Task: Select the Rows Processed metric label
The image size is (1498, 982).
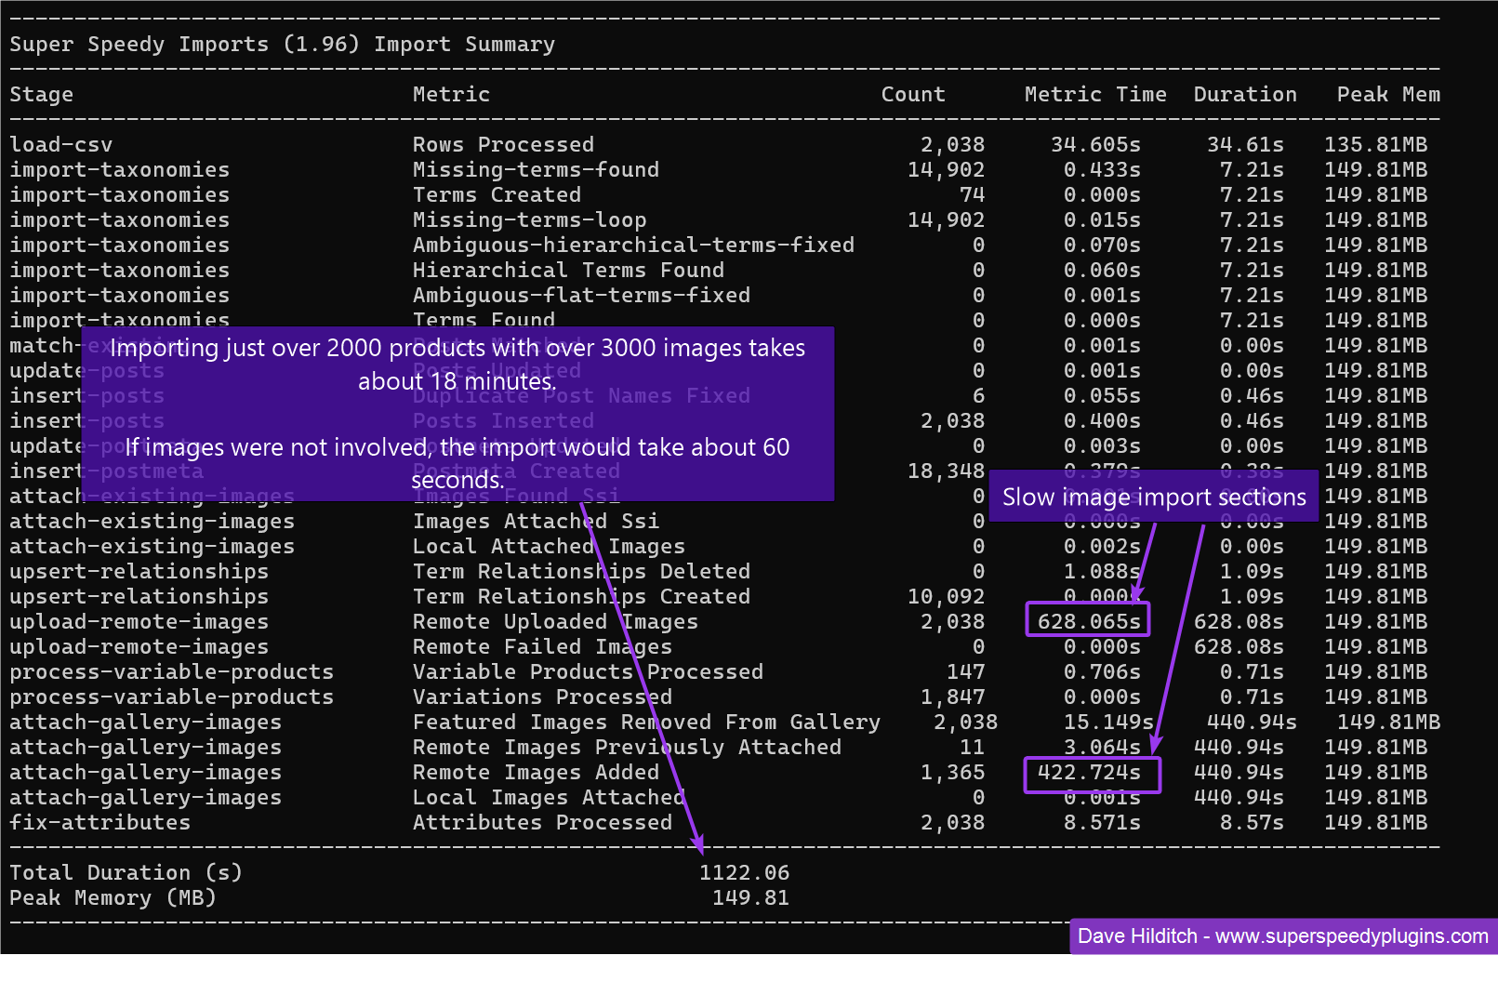Action: pyautogui.click(x=502, y=144)
